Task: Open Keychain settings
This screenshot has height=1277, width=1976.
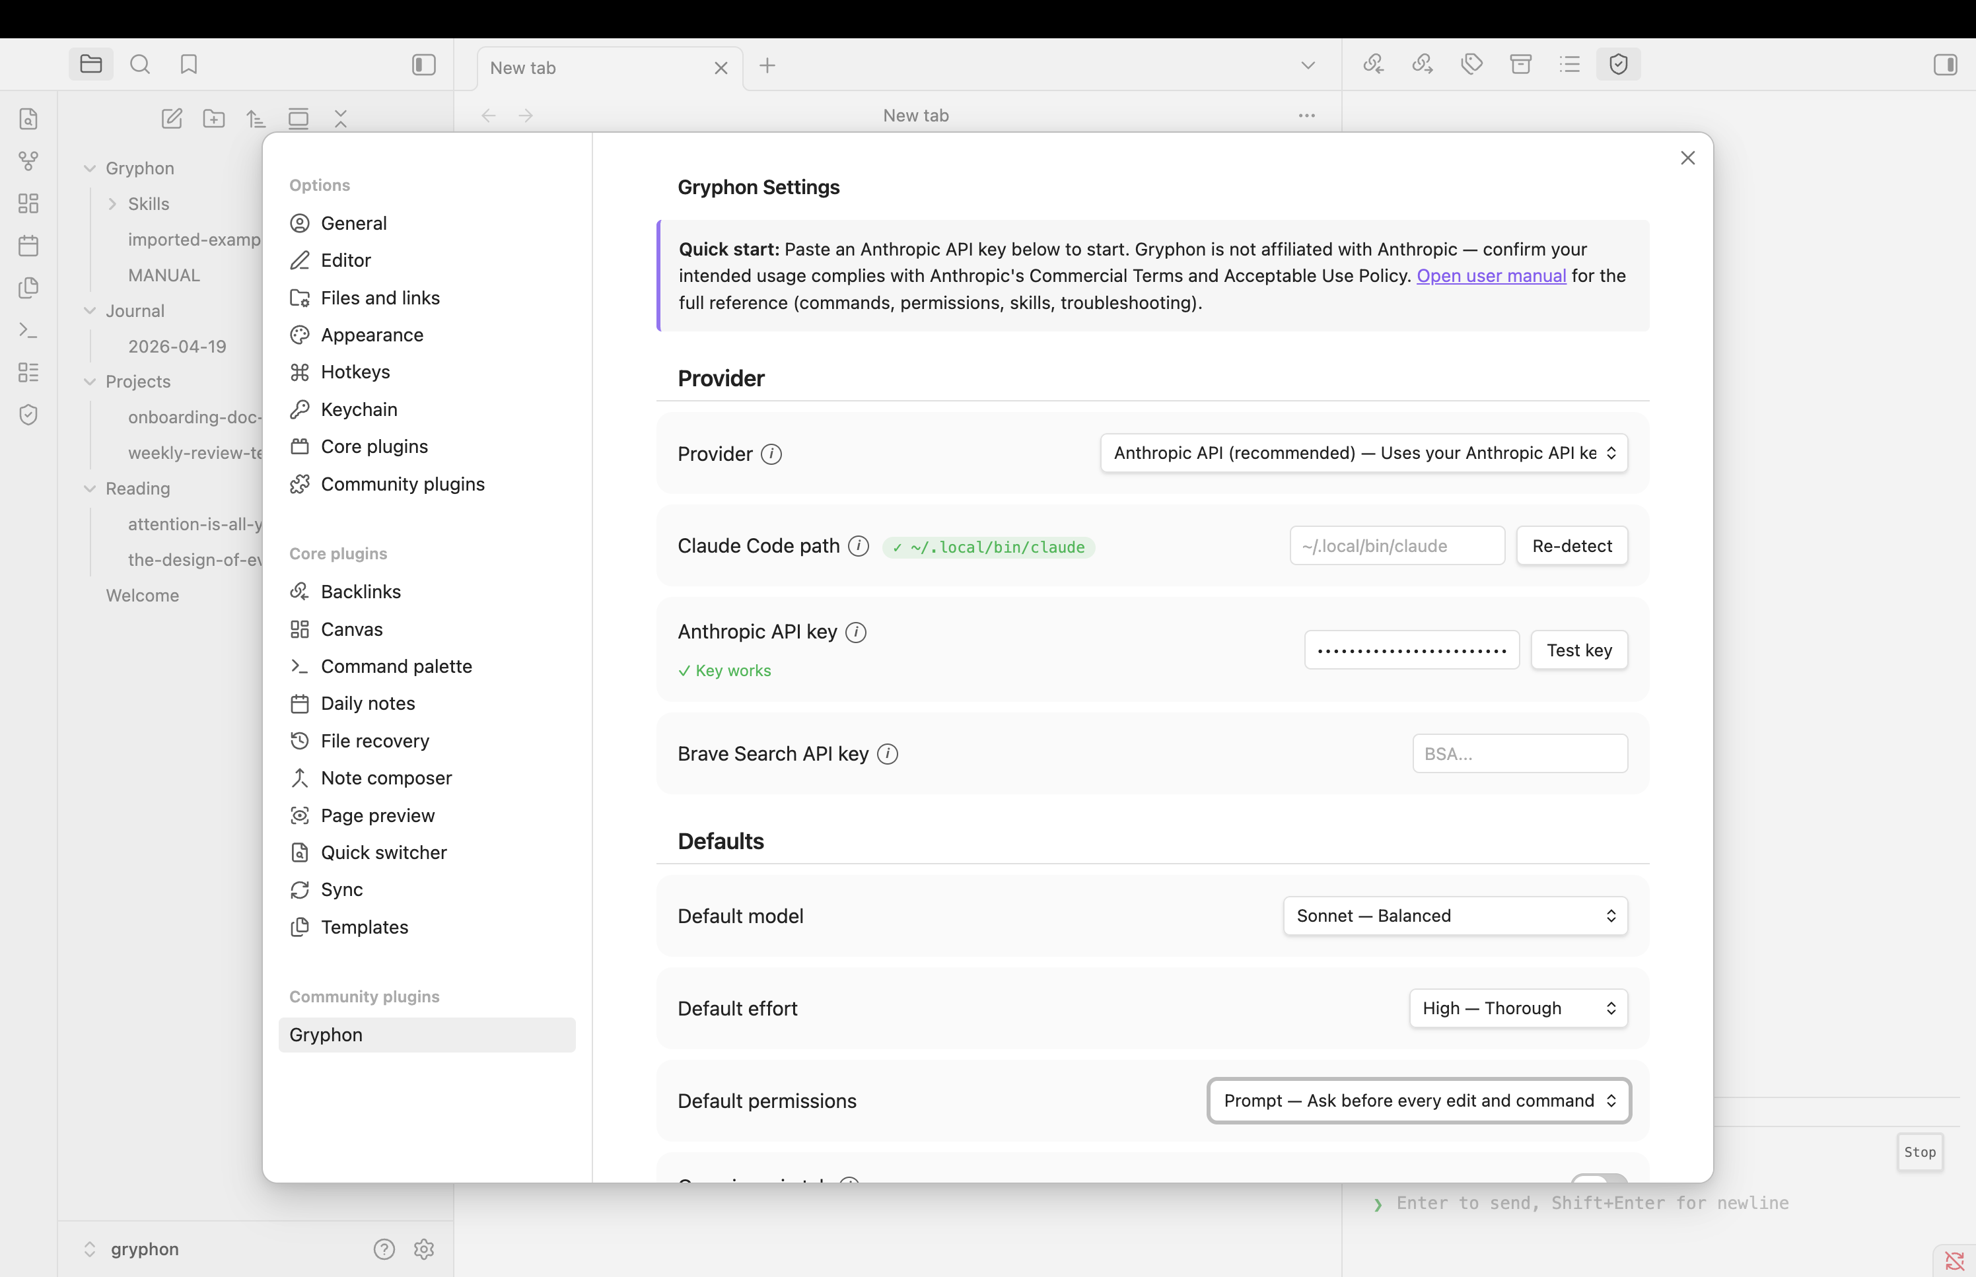Action: coord(426,409)
